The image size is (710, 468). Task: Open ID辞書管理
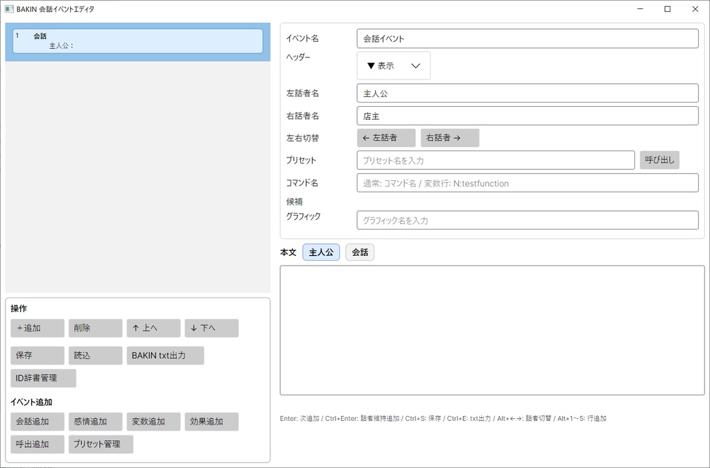pos(44,378)
